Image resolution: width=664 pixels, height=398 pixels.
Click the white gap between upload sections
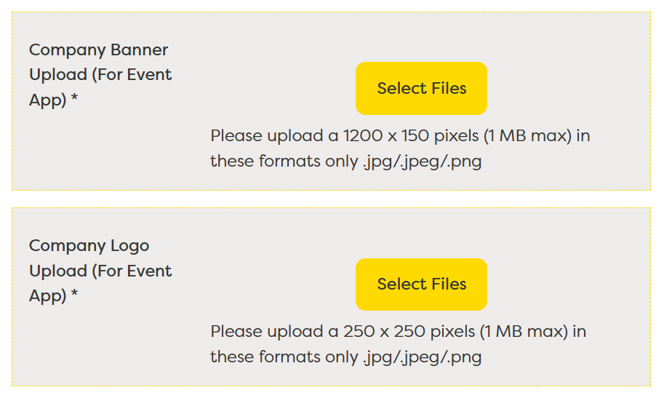coord(331,199)
